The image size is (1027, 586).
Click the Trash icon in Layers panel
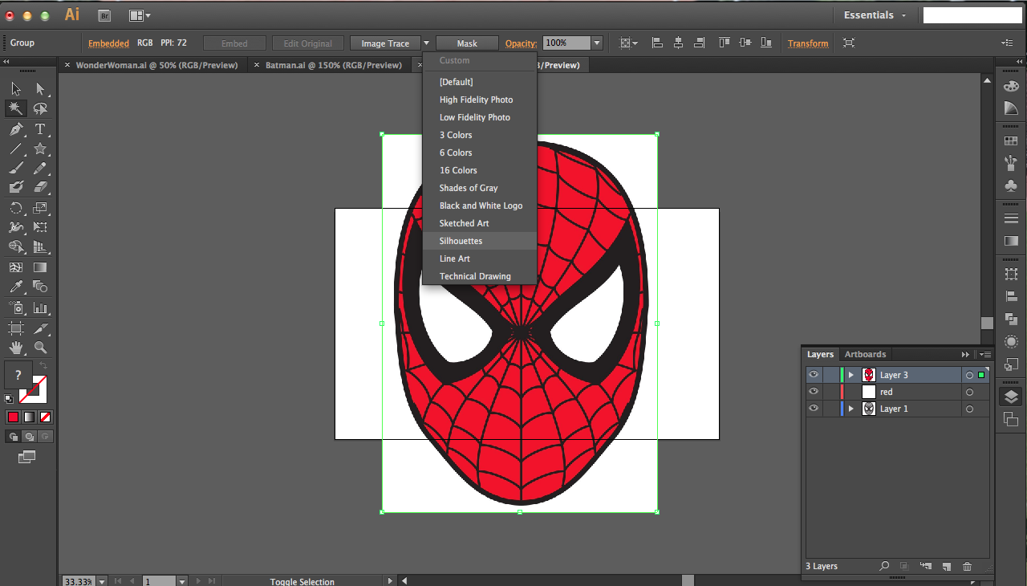(967, 566)
